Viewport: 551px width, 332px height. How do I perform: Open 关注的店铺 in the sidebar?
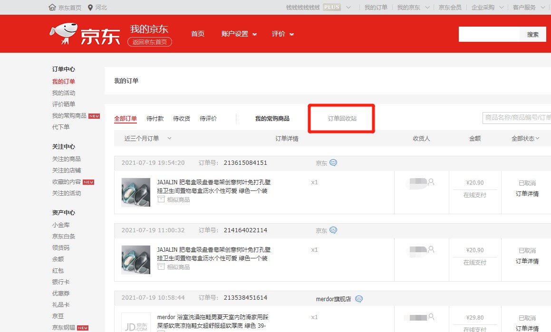(67, 170)
